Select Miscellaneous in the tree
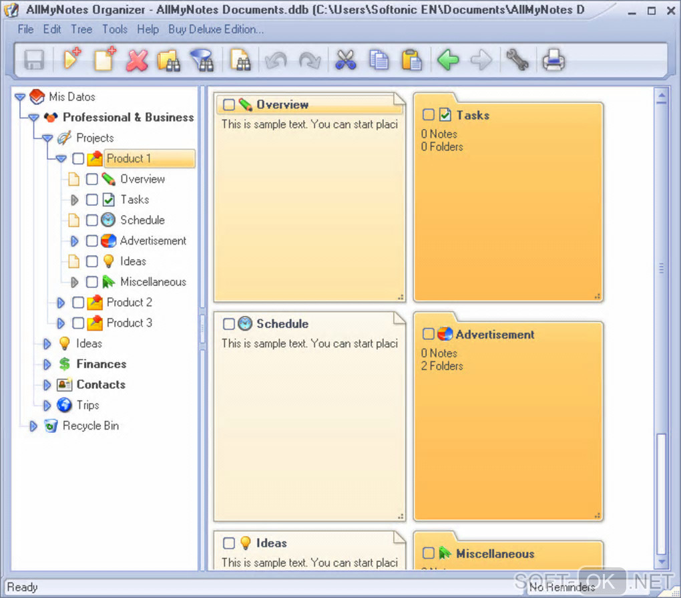Image resolution: width=681 pixels, height=598 pixels. [x=154, y=281]
